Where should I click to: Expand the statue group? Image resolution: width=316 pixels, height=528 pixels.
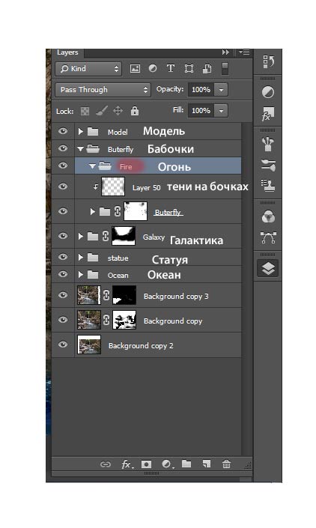(x=80, y=258)
